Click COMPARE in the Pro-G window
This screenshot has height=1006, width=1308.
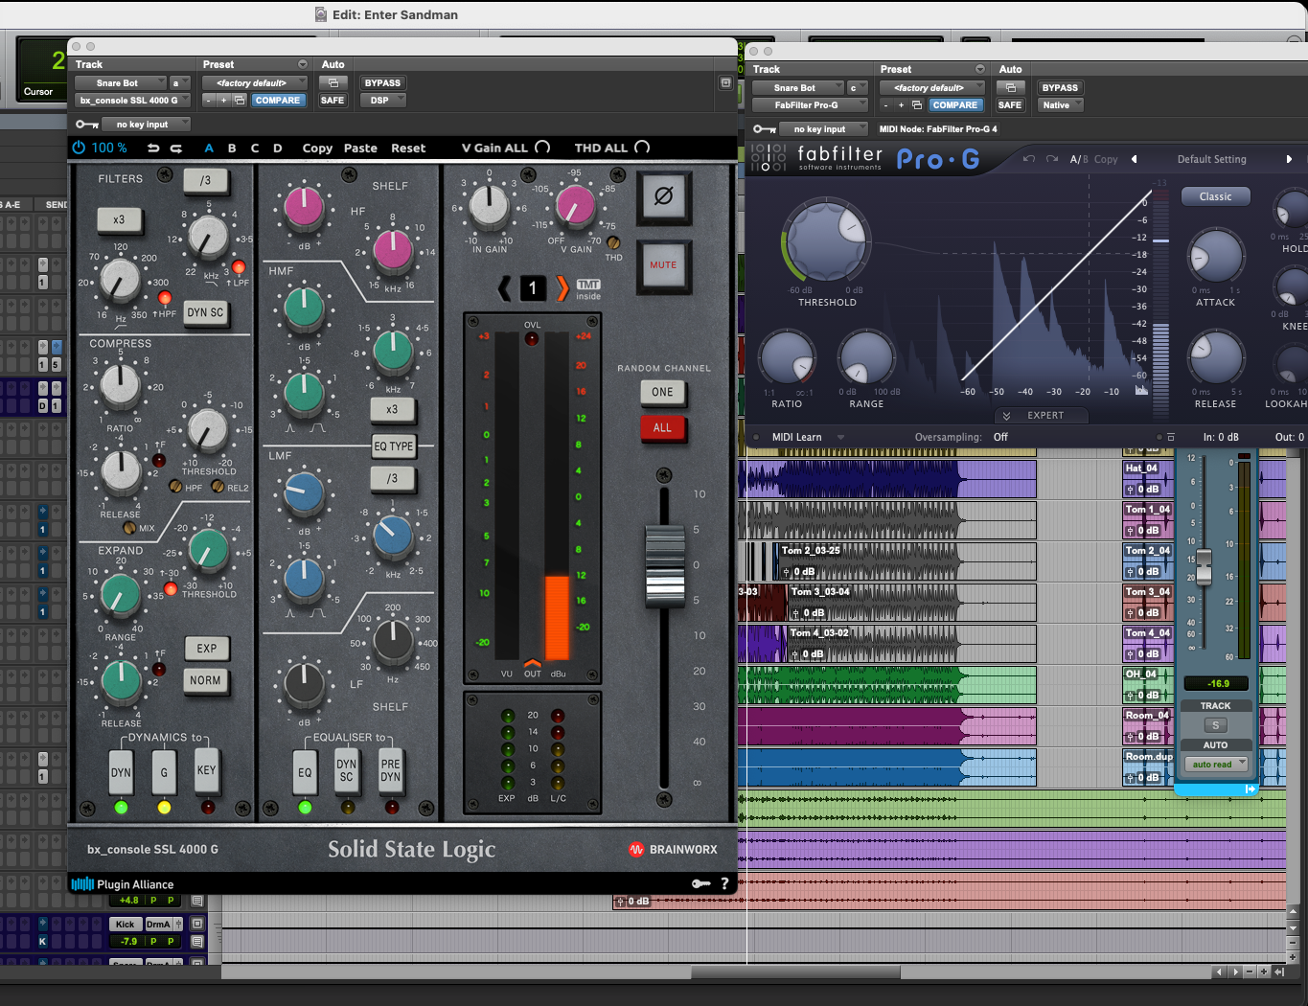point(955,105)
